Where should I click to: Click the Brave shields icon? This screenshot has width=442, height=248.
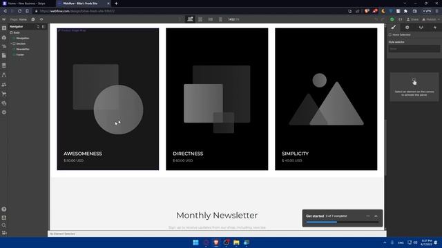(367, 11)
